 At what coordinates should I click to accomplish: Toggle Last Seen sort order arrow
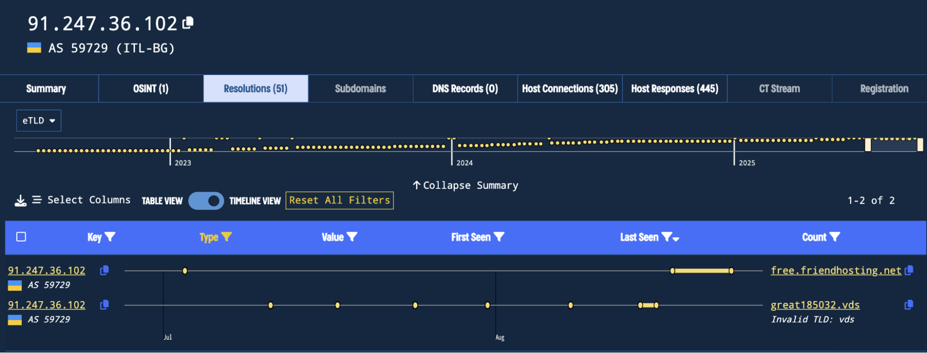[676, 239]
